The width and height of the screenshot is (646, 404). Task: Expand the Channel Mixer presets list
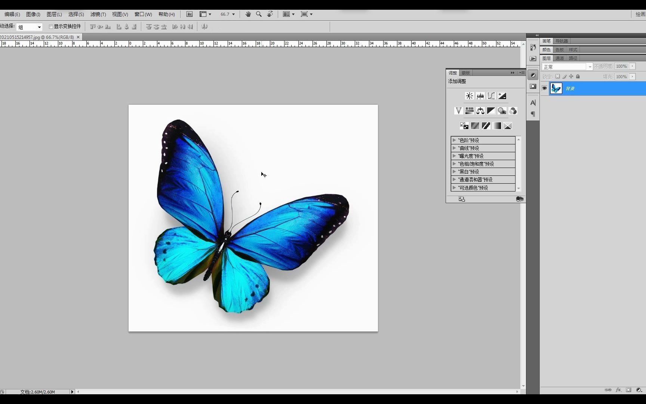pyautogui.click(x=454, y=179)
